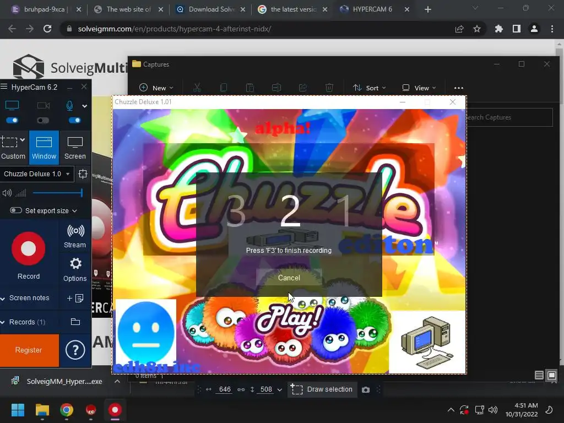This screenshot has height=423, width=564.
Task: Click the Copy icon in Captures toolbar
Action: click(x=224, y=88)
